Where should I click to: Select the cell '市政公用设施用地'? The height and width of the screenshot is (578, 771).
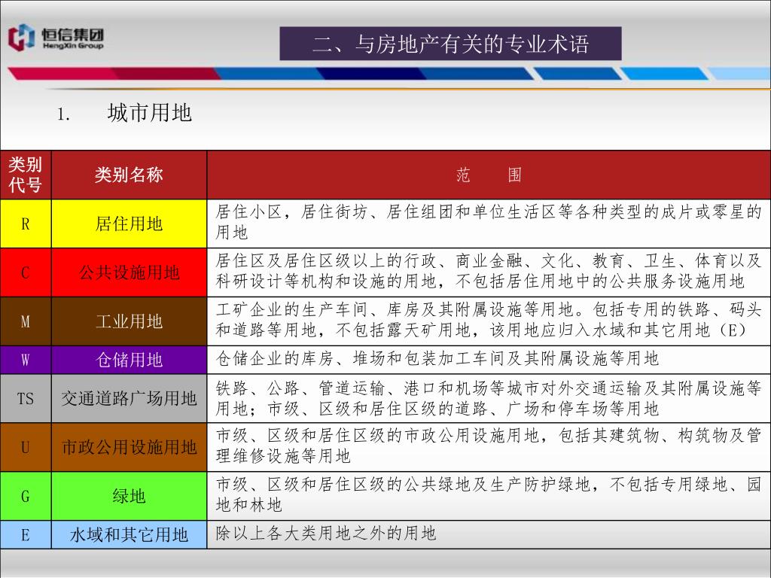129,447
